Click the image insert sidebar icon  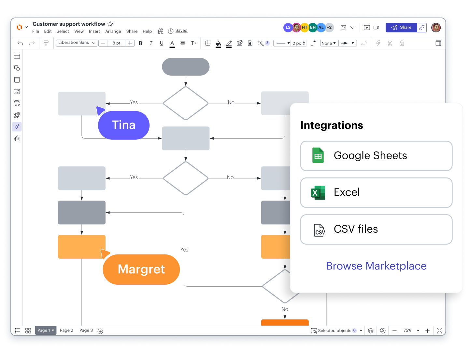(x=17, y=92)
